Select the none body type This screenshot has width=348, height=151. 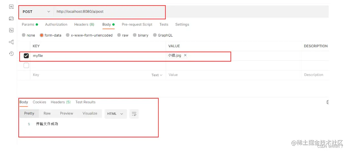pos(28,35)
